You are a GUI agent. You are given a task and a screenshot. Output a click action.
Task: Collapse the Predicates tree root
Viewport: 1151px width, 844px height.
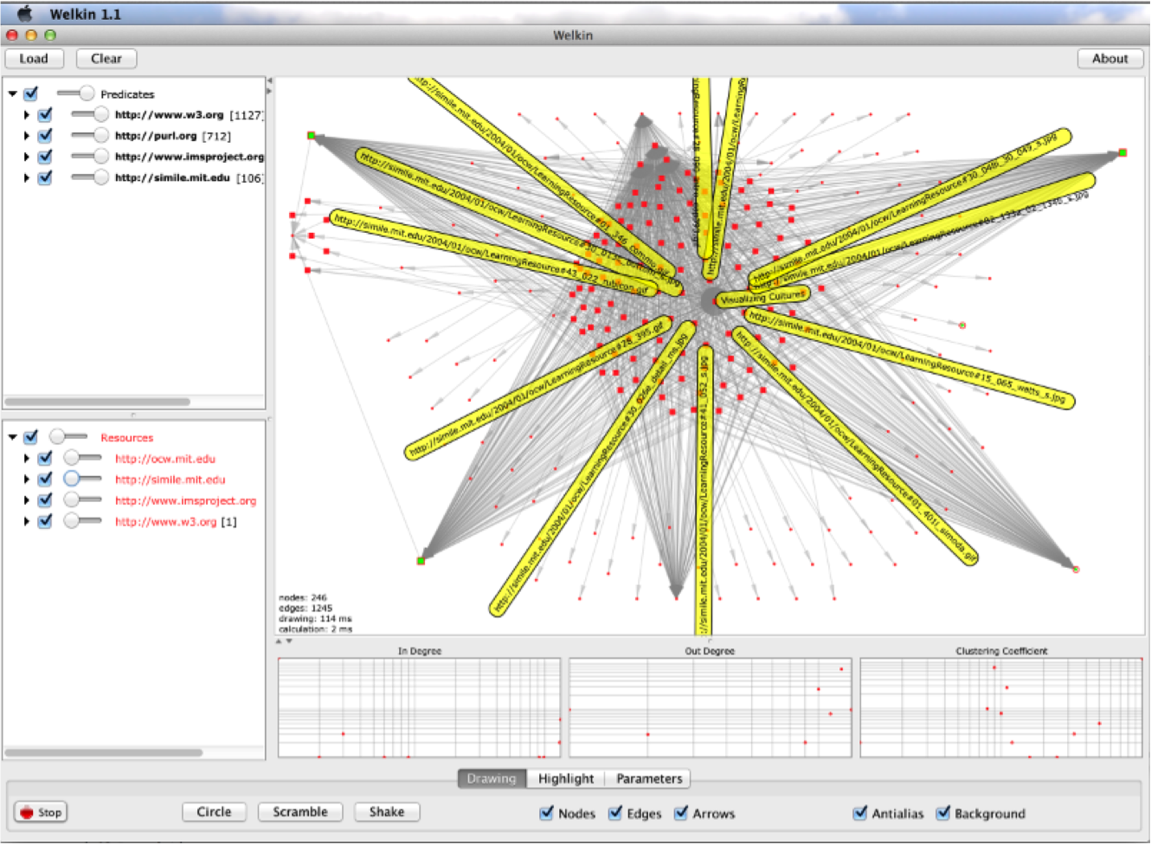click(x=13, y=93)
